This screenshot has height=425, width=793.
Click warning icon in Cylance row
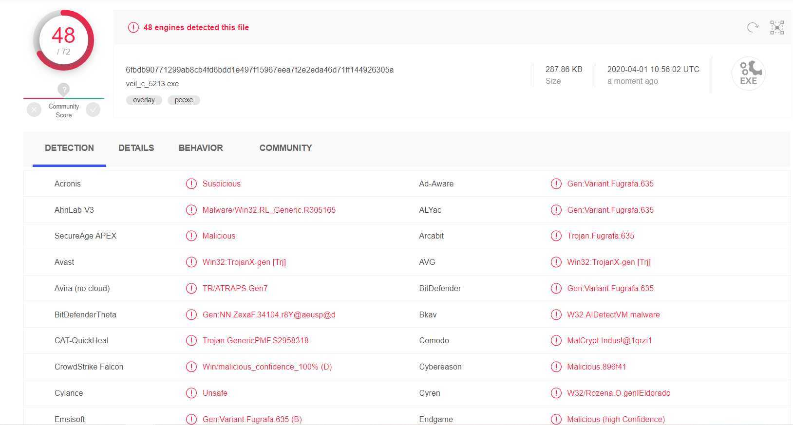click(x=191, y=393)
